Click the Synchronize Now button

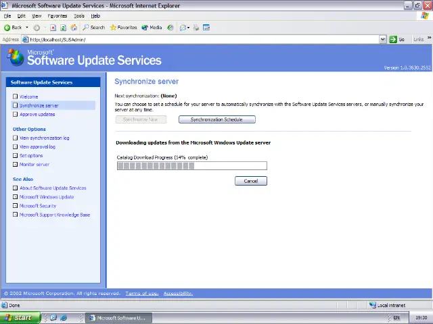click(141, 119)
